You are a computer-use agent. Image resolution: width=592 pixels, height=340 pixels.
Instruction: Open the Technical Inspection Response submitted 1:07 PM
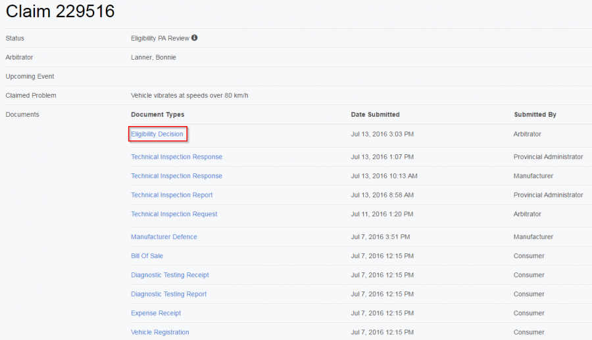tap(176, 157)
